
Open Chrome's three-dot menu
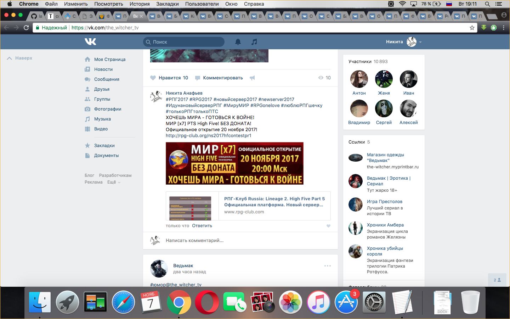coord(503,28)
